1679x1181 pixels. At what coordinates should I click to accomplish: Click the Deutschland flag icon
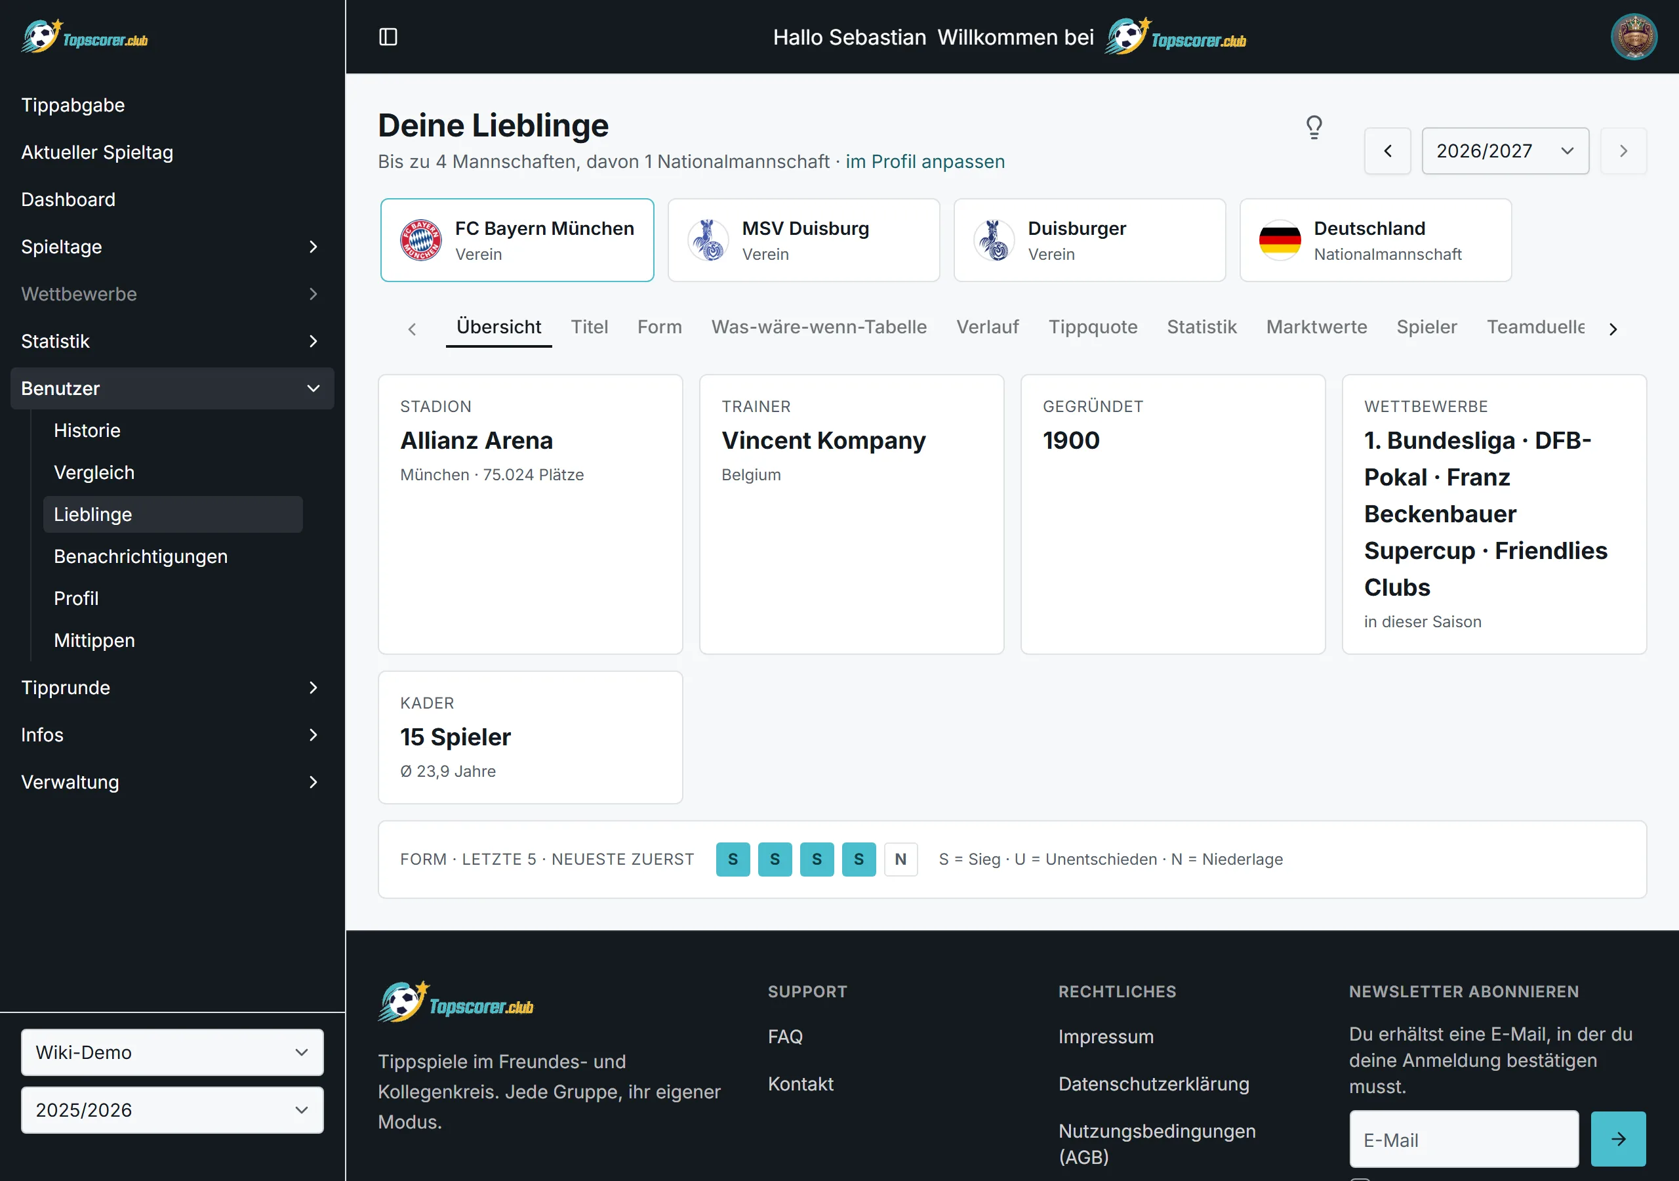click(1280, 240)
